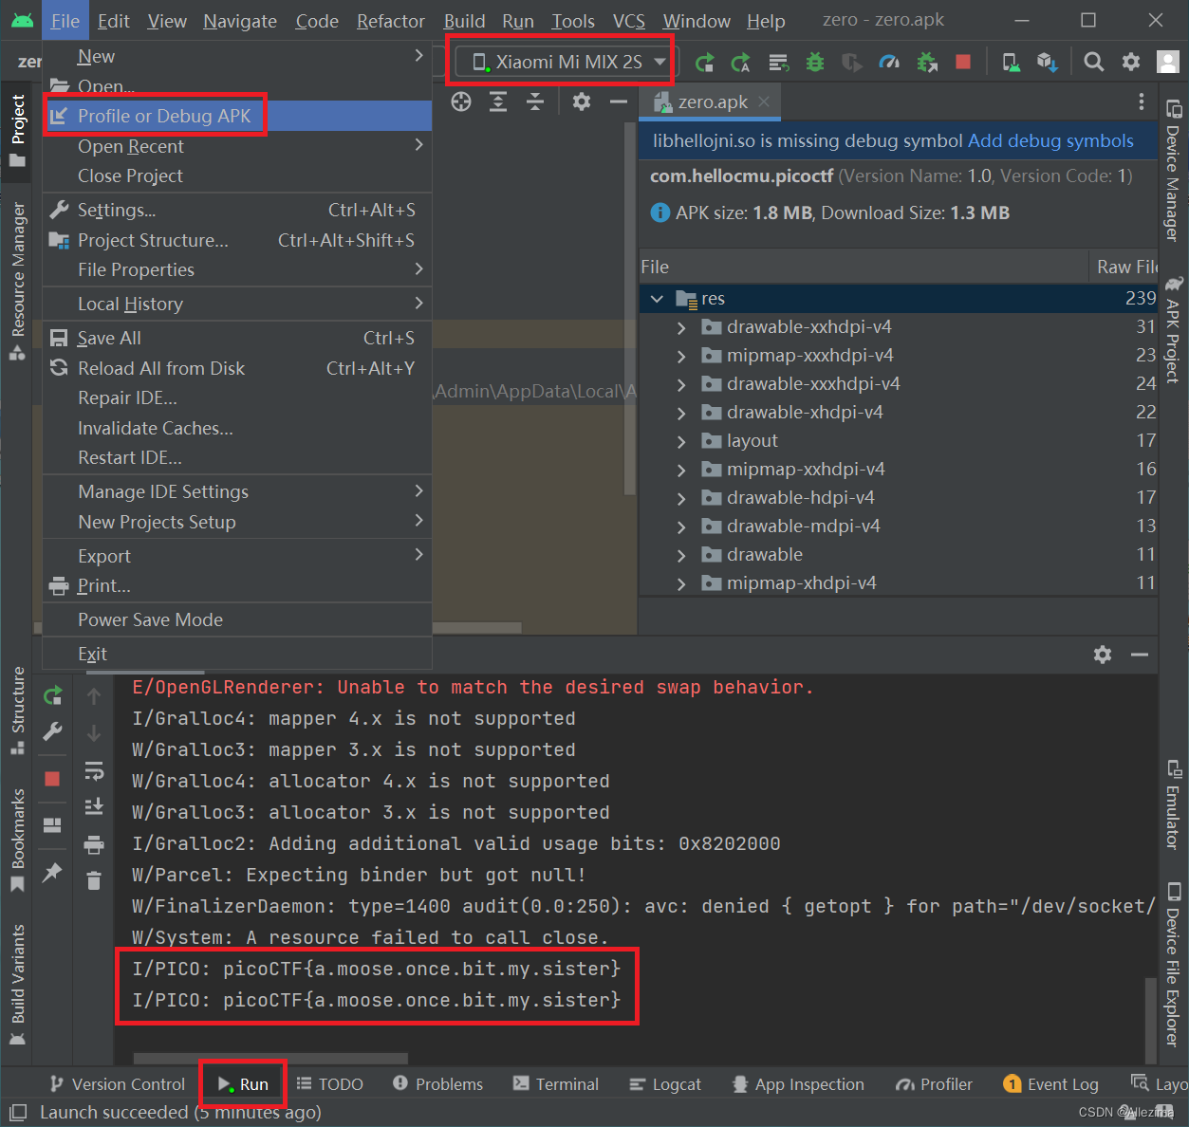Expand the mipmap-xxxhdpi-v4 folder
Viewport: 1189px width, 1127px height.
click(x=681, y=356)
